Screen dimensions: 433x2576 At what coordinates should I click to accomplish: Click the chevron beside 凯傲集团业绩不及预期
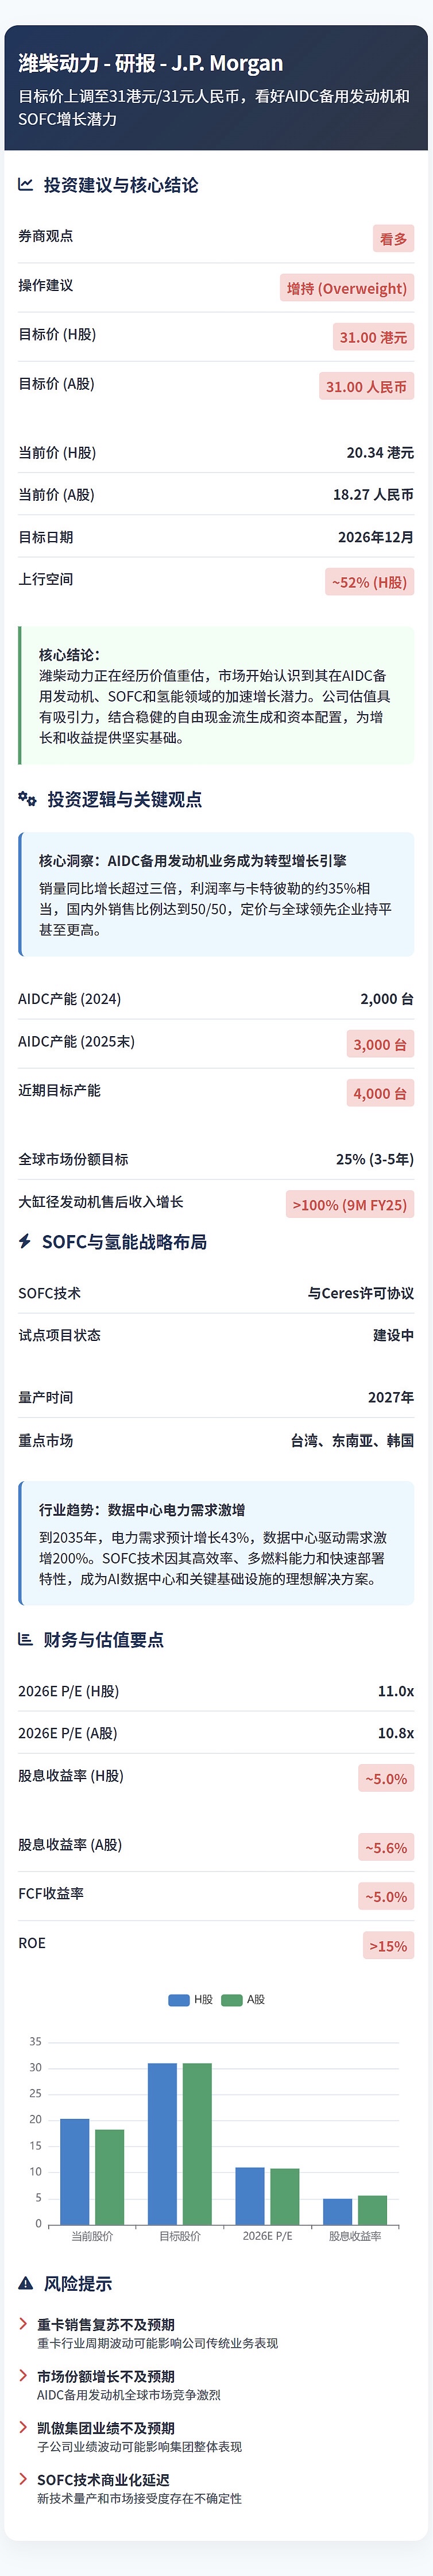click(x=24, y=2428)
